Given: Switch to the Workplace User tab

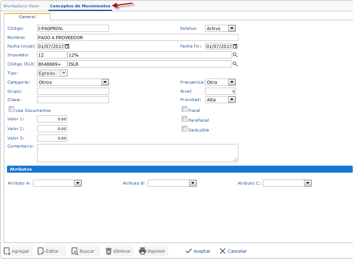Looking at the screenshot, I should tap(21, 6).
